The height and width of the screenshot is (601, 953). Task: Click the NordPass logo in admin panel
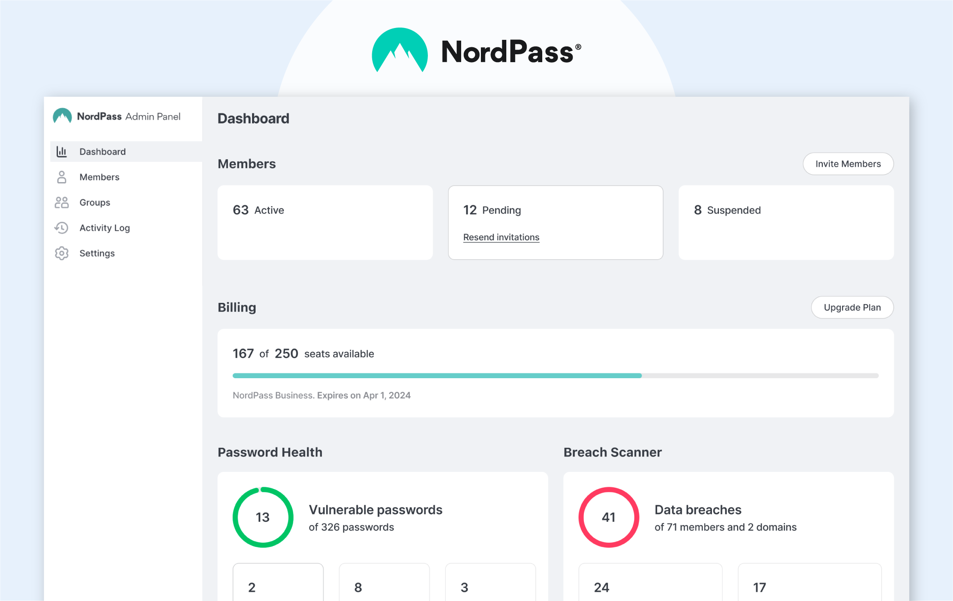[62, 116]
